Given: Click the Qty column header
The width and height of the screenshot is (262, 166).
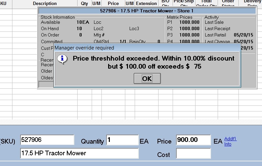Looking at the screenshot, I should point(84,3).
